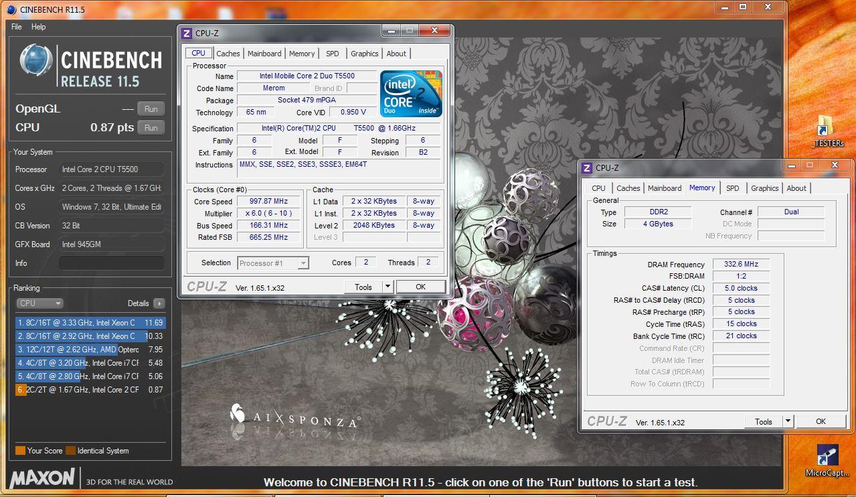The width and height of the screenshot is (856, 497).
Task: Select the CPU tab in CPU-Z CPU window
Action: 199,53
